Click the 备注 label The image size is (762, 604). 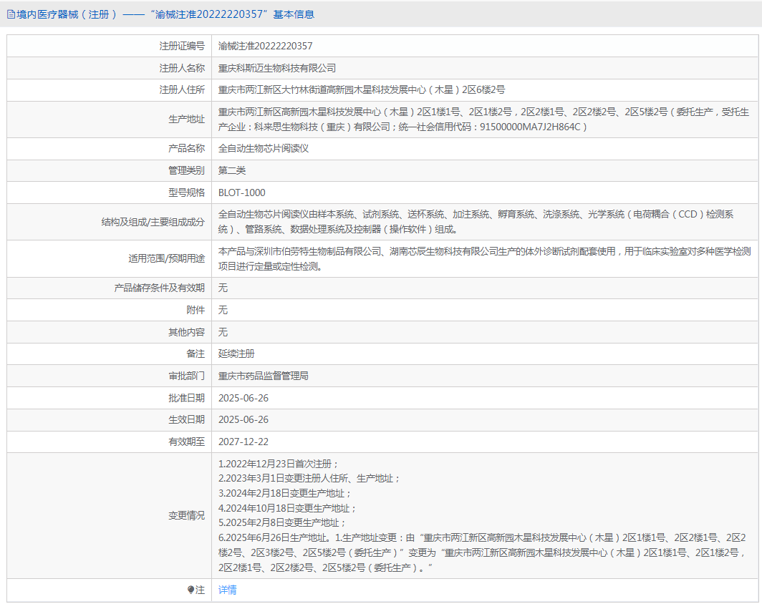click(196, 354)
